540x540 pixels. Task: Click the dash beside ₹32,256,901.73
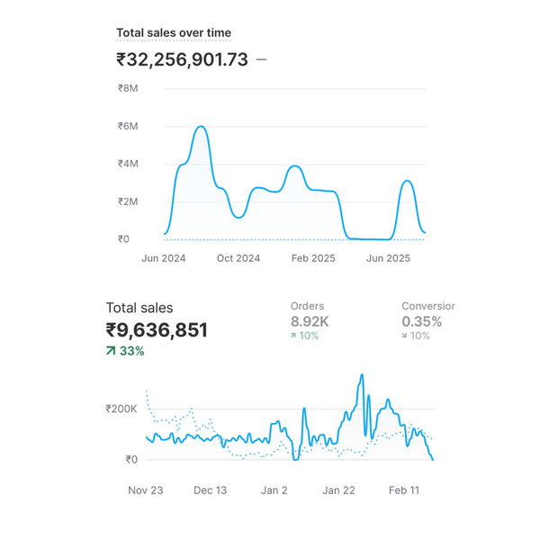tap(261, 60)
